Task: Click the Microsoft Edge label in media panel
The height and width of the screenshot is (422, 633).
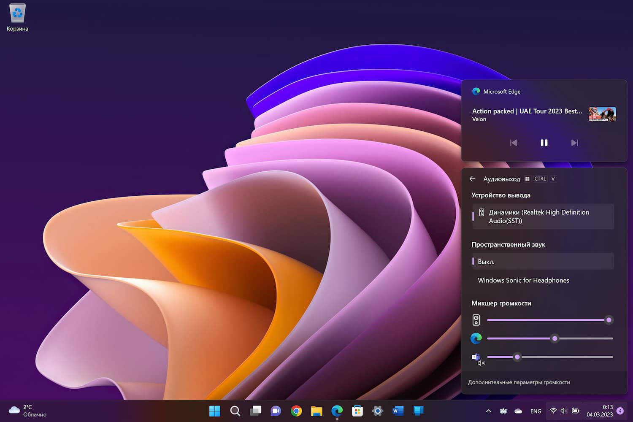Action: (502, 92)
